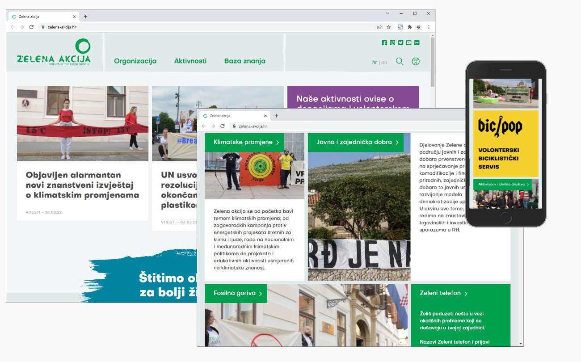Open the Twitter social icon
The height and width of the screenshot is (362, 581).
[x=400, y=43]
